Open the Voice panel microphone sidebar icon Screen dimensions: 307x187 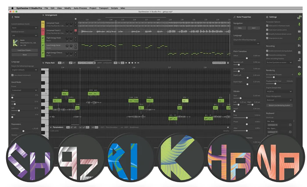tap(299, 24)
